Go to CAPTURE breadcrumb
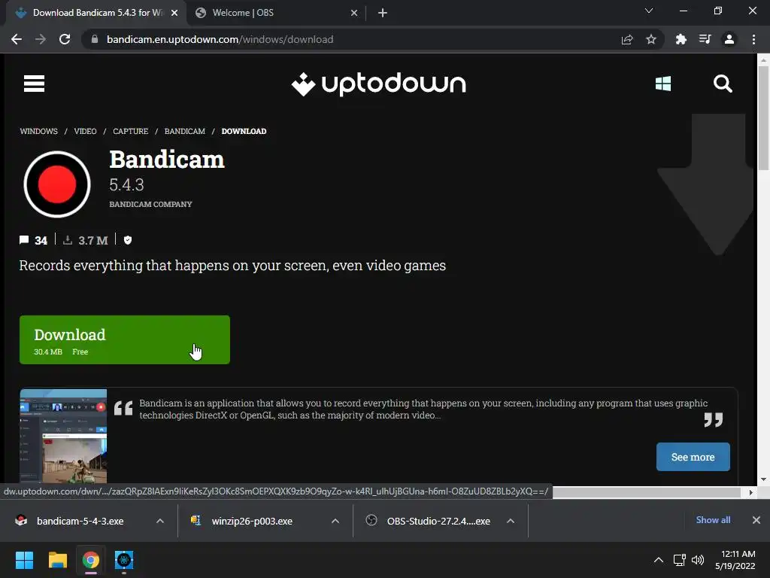Viewport: 770px width, 578px height. coord(131,131)
